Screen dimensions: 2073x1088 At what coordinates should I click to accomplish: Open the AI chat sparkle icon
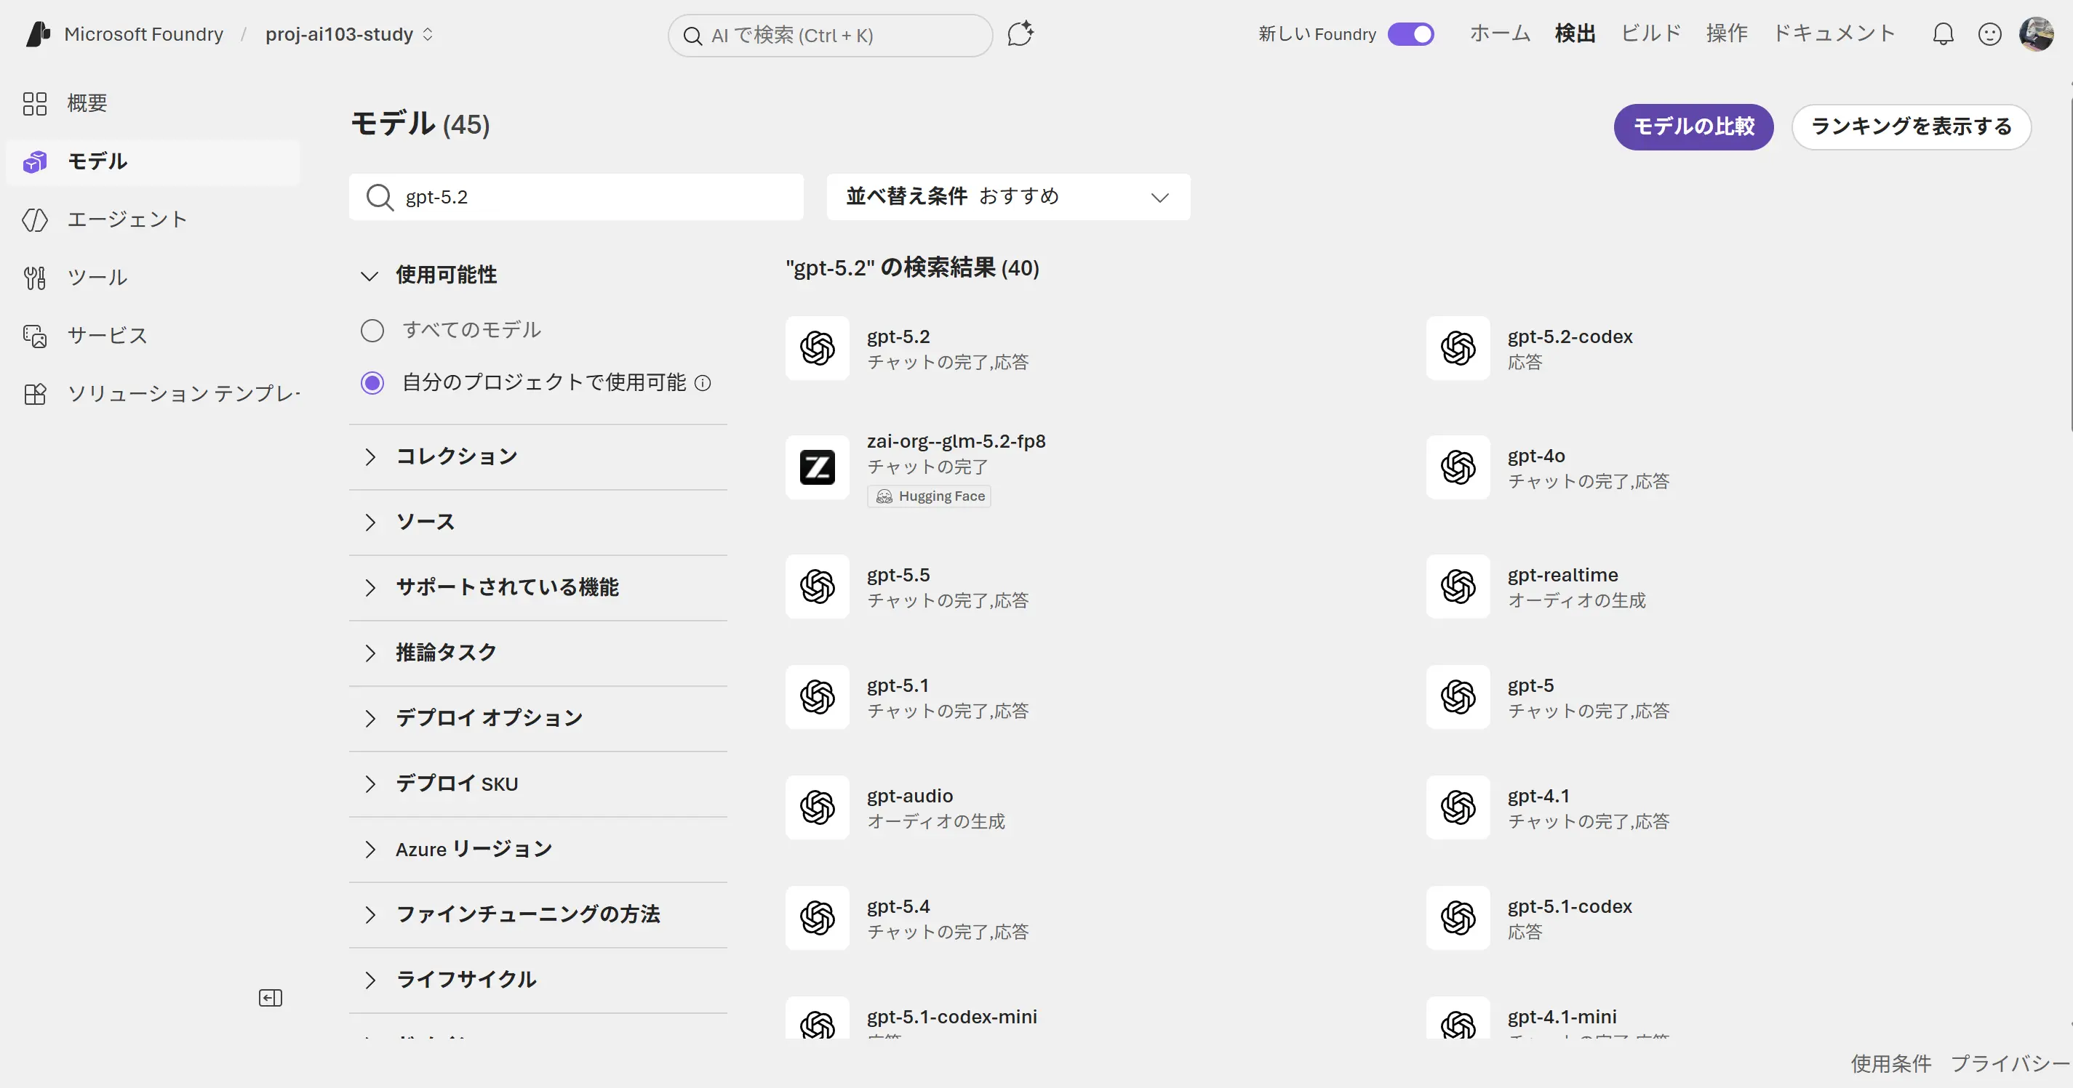click(x=1020, y=33)
